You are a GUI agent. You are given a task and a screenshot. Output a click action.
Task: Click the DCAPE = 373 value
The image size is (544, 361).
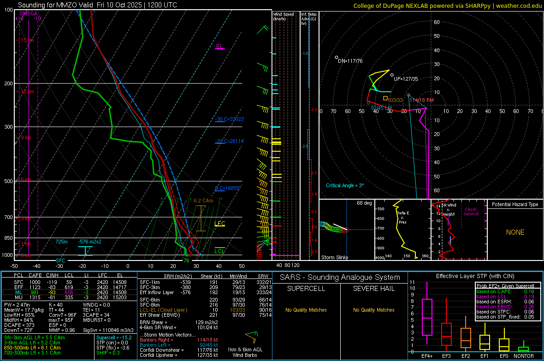click(19, 325)
